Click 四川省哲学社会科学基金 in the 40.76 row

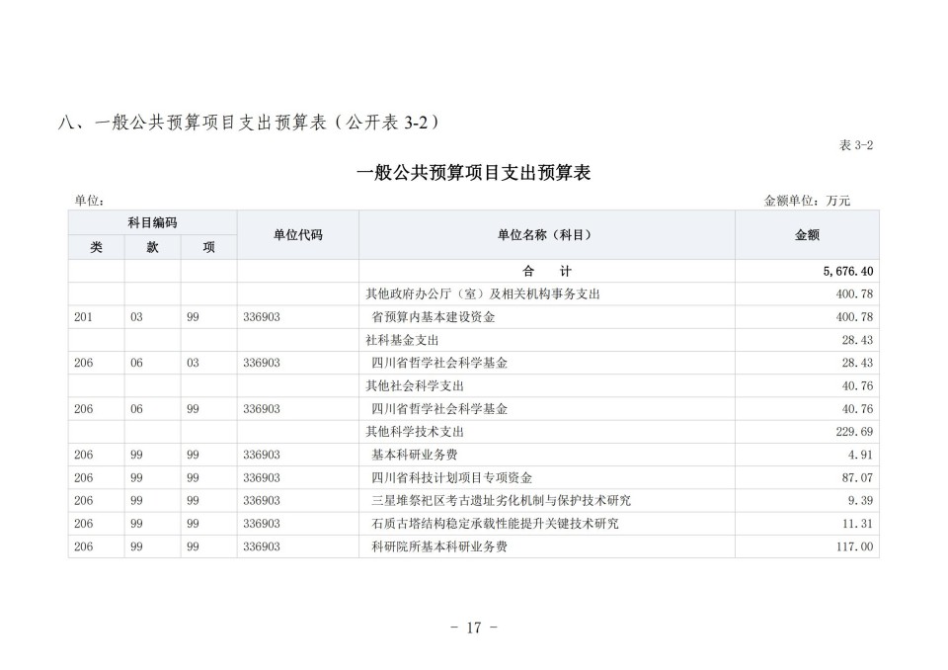tap(438, 409)
